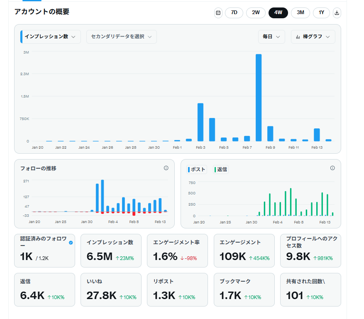Screen dimensions: 364x319
Task: Open the calendar date picker icon
Action: (218, 13)
